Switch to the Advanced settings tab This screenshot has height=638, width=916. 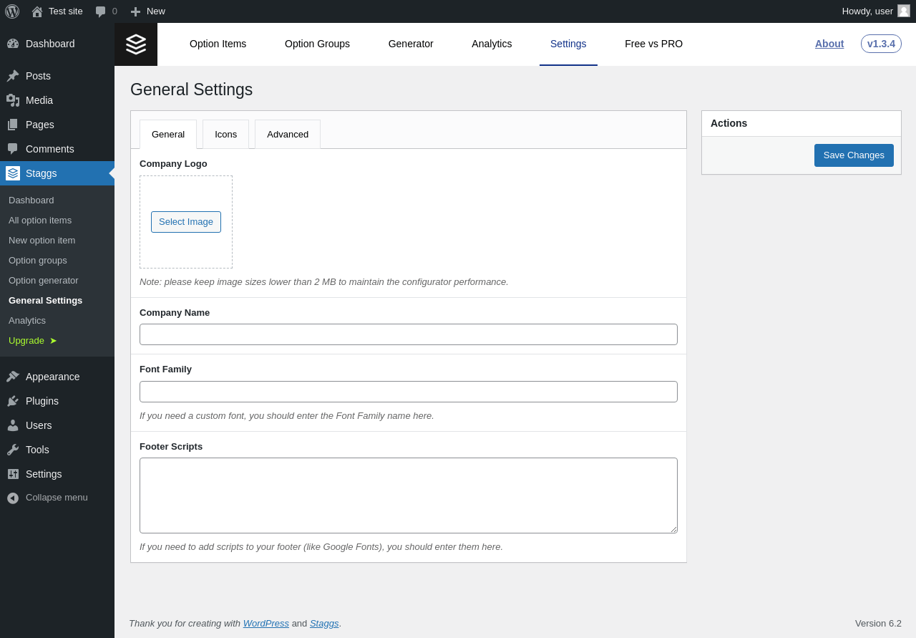coord(288,134)
